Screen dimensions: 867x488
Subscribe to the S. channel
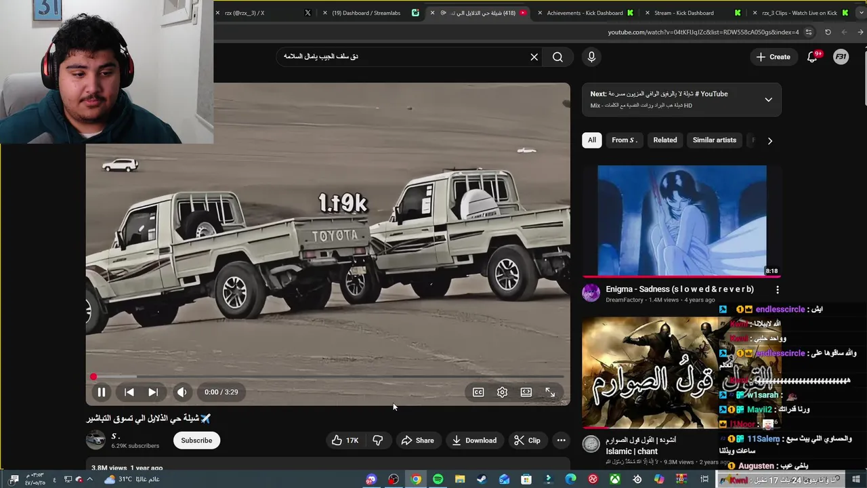tap(196, 441)
